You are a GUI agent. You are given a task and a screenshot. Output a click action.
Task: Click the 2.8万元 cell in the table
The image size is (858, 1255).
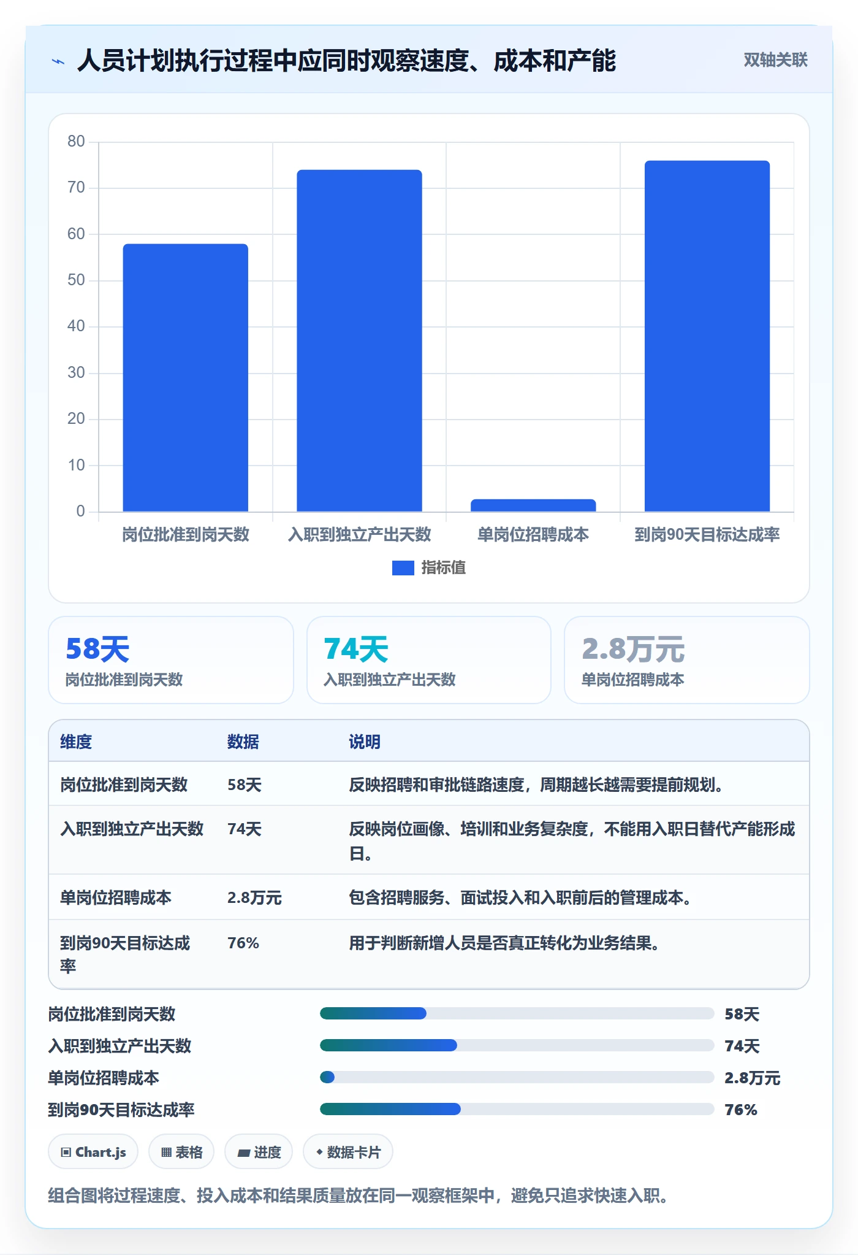tap(254, 898)
